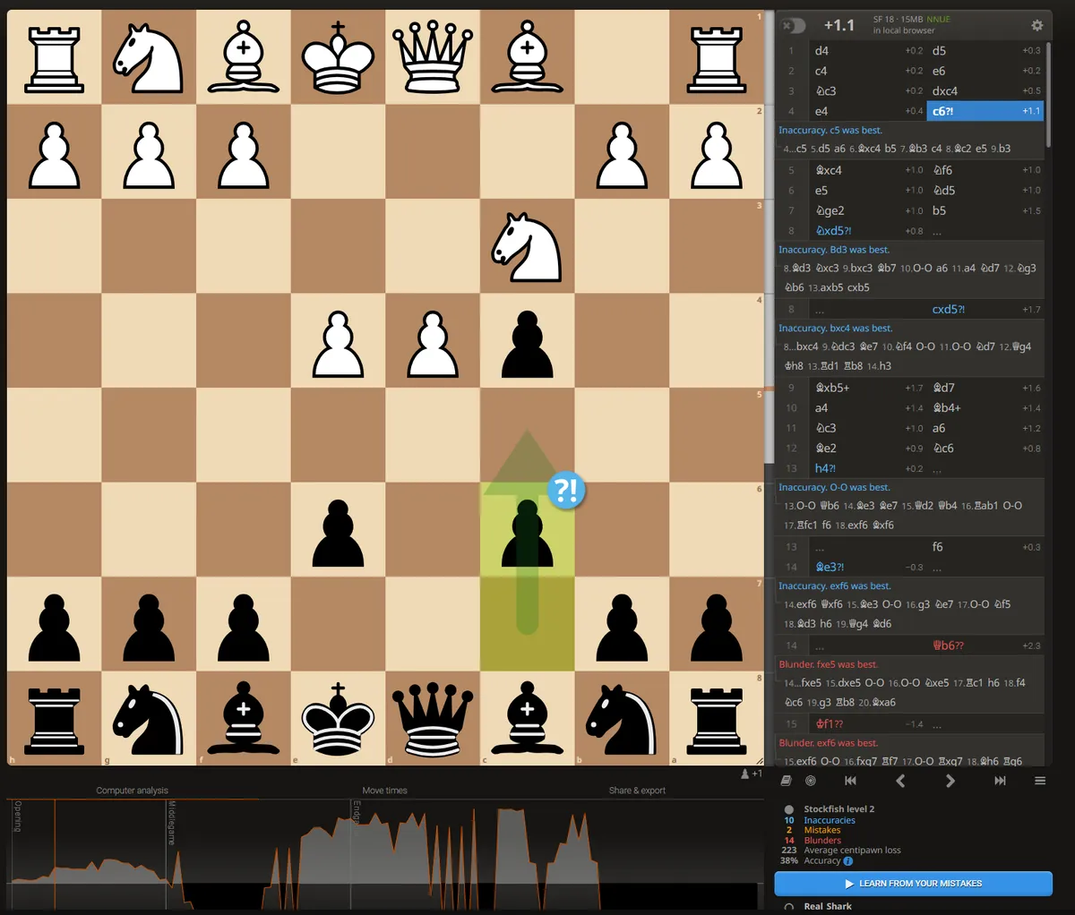Open the opening explorer book icon
1075x915 pixels.
786,780
